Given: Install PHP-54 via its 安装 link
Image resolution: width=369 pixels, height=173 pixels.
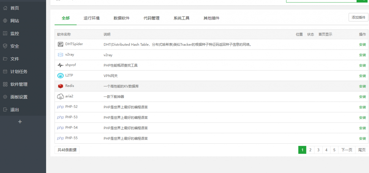Looking at the screenshot, I should (362, 128).
